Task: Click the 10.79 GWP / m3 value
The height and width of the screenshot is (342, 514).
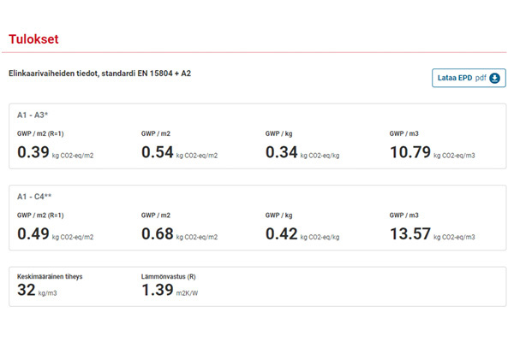Action: click(409, 152)
